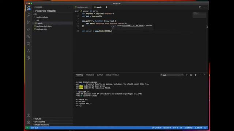Open the Source Control view
This screenshot has height=131, width=234.
point(29,22)
